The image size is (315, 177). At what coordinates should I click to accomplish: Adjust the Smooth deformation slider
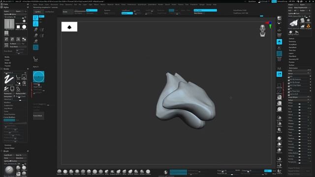pos(299,144)
